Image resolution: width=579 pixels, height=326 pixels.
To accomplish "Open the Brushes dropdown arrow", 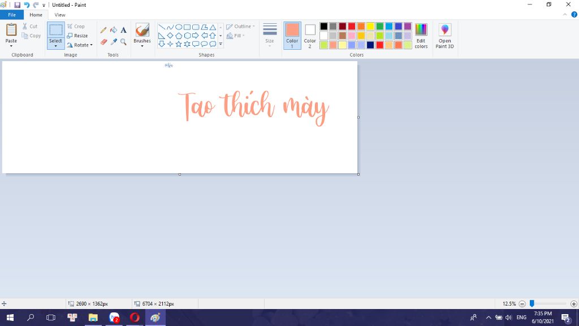I will (142, 46).
